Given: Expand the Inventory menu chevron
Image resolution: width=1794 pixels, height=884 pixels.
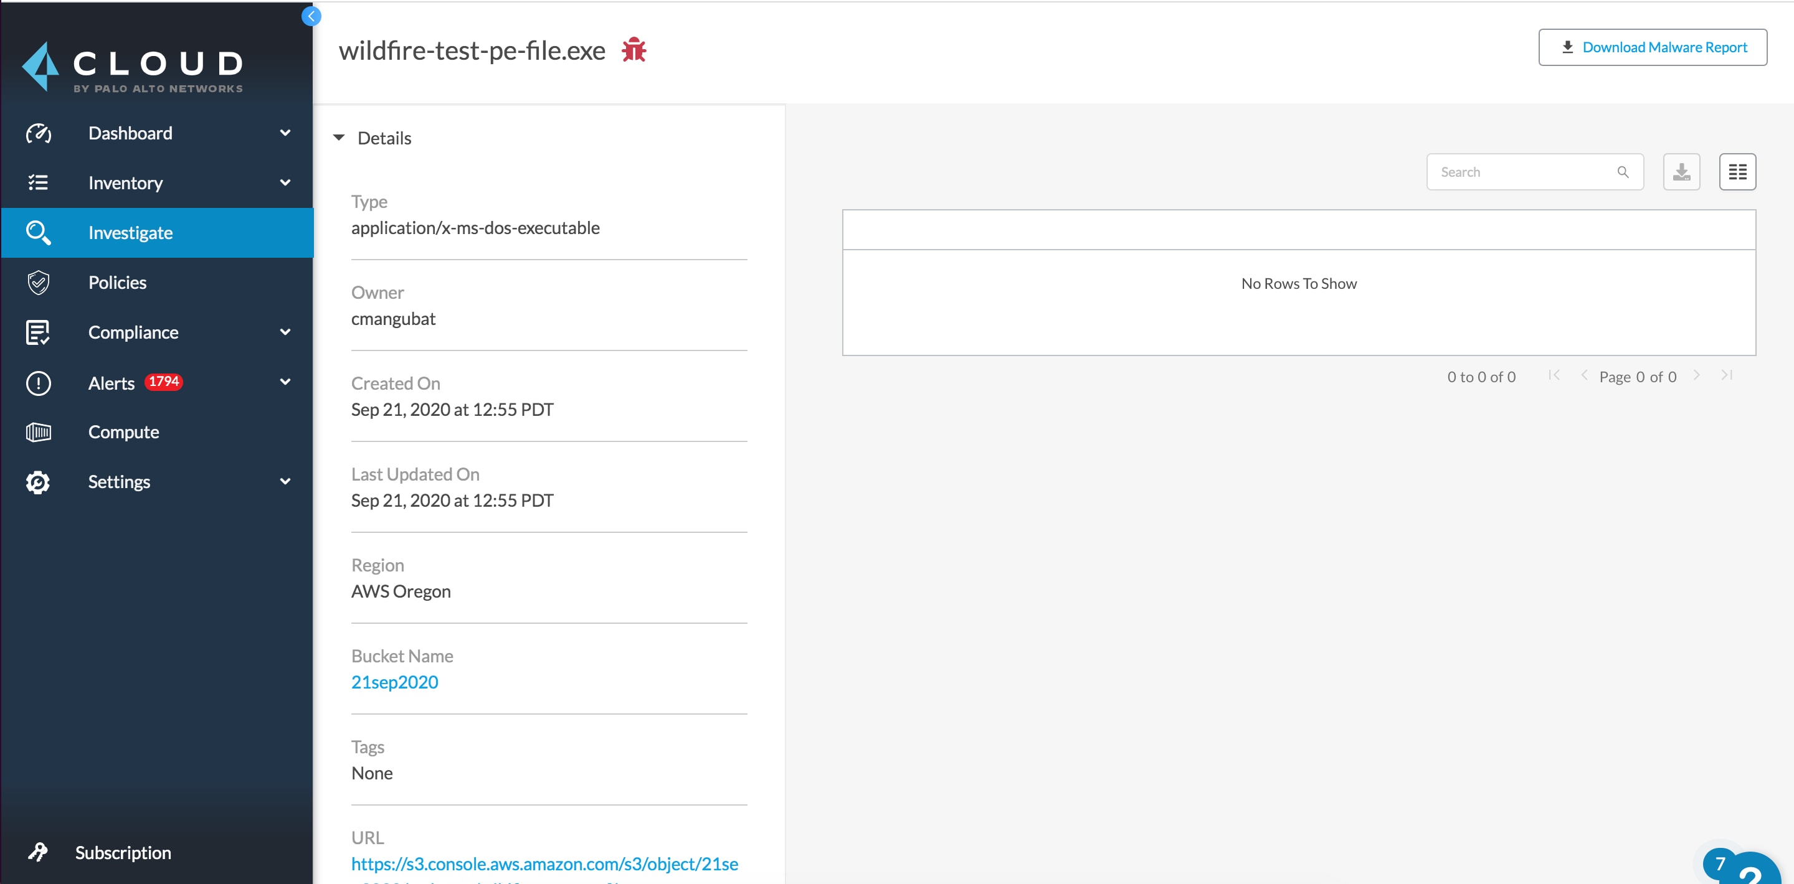Looking at the screenshot, I should pyautogui.click(x=285, y=182).
